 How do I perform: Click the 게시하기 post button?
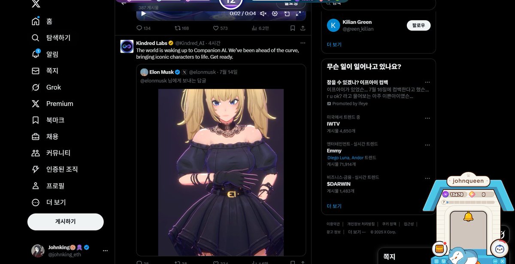tap(66, 222)
